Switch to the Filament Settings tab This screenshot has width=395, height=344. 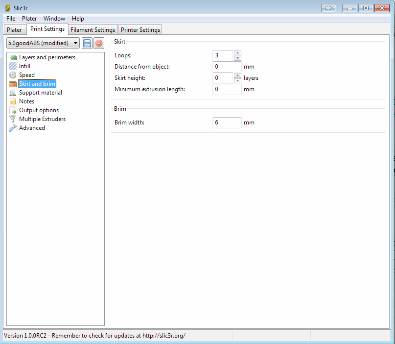[x=93, y=30]
